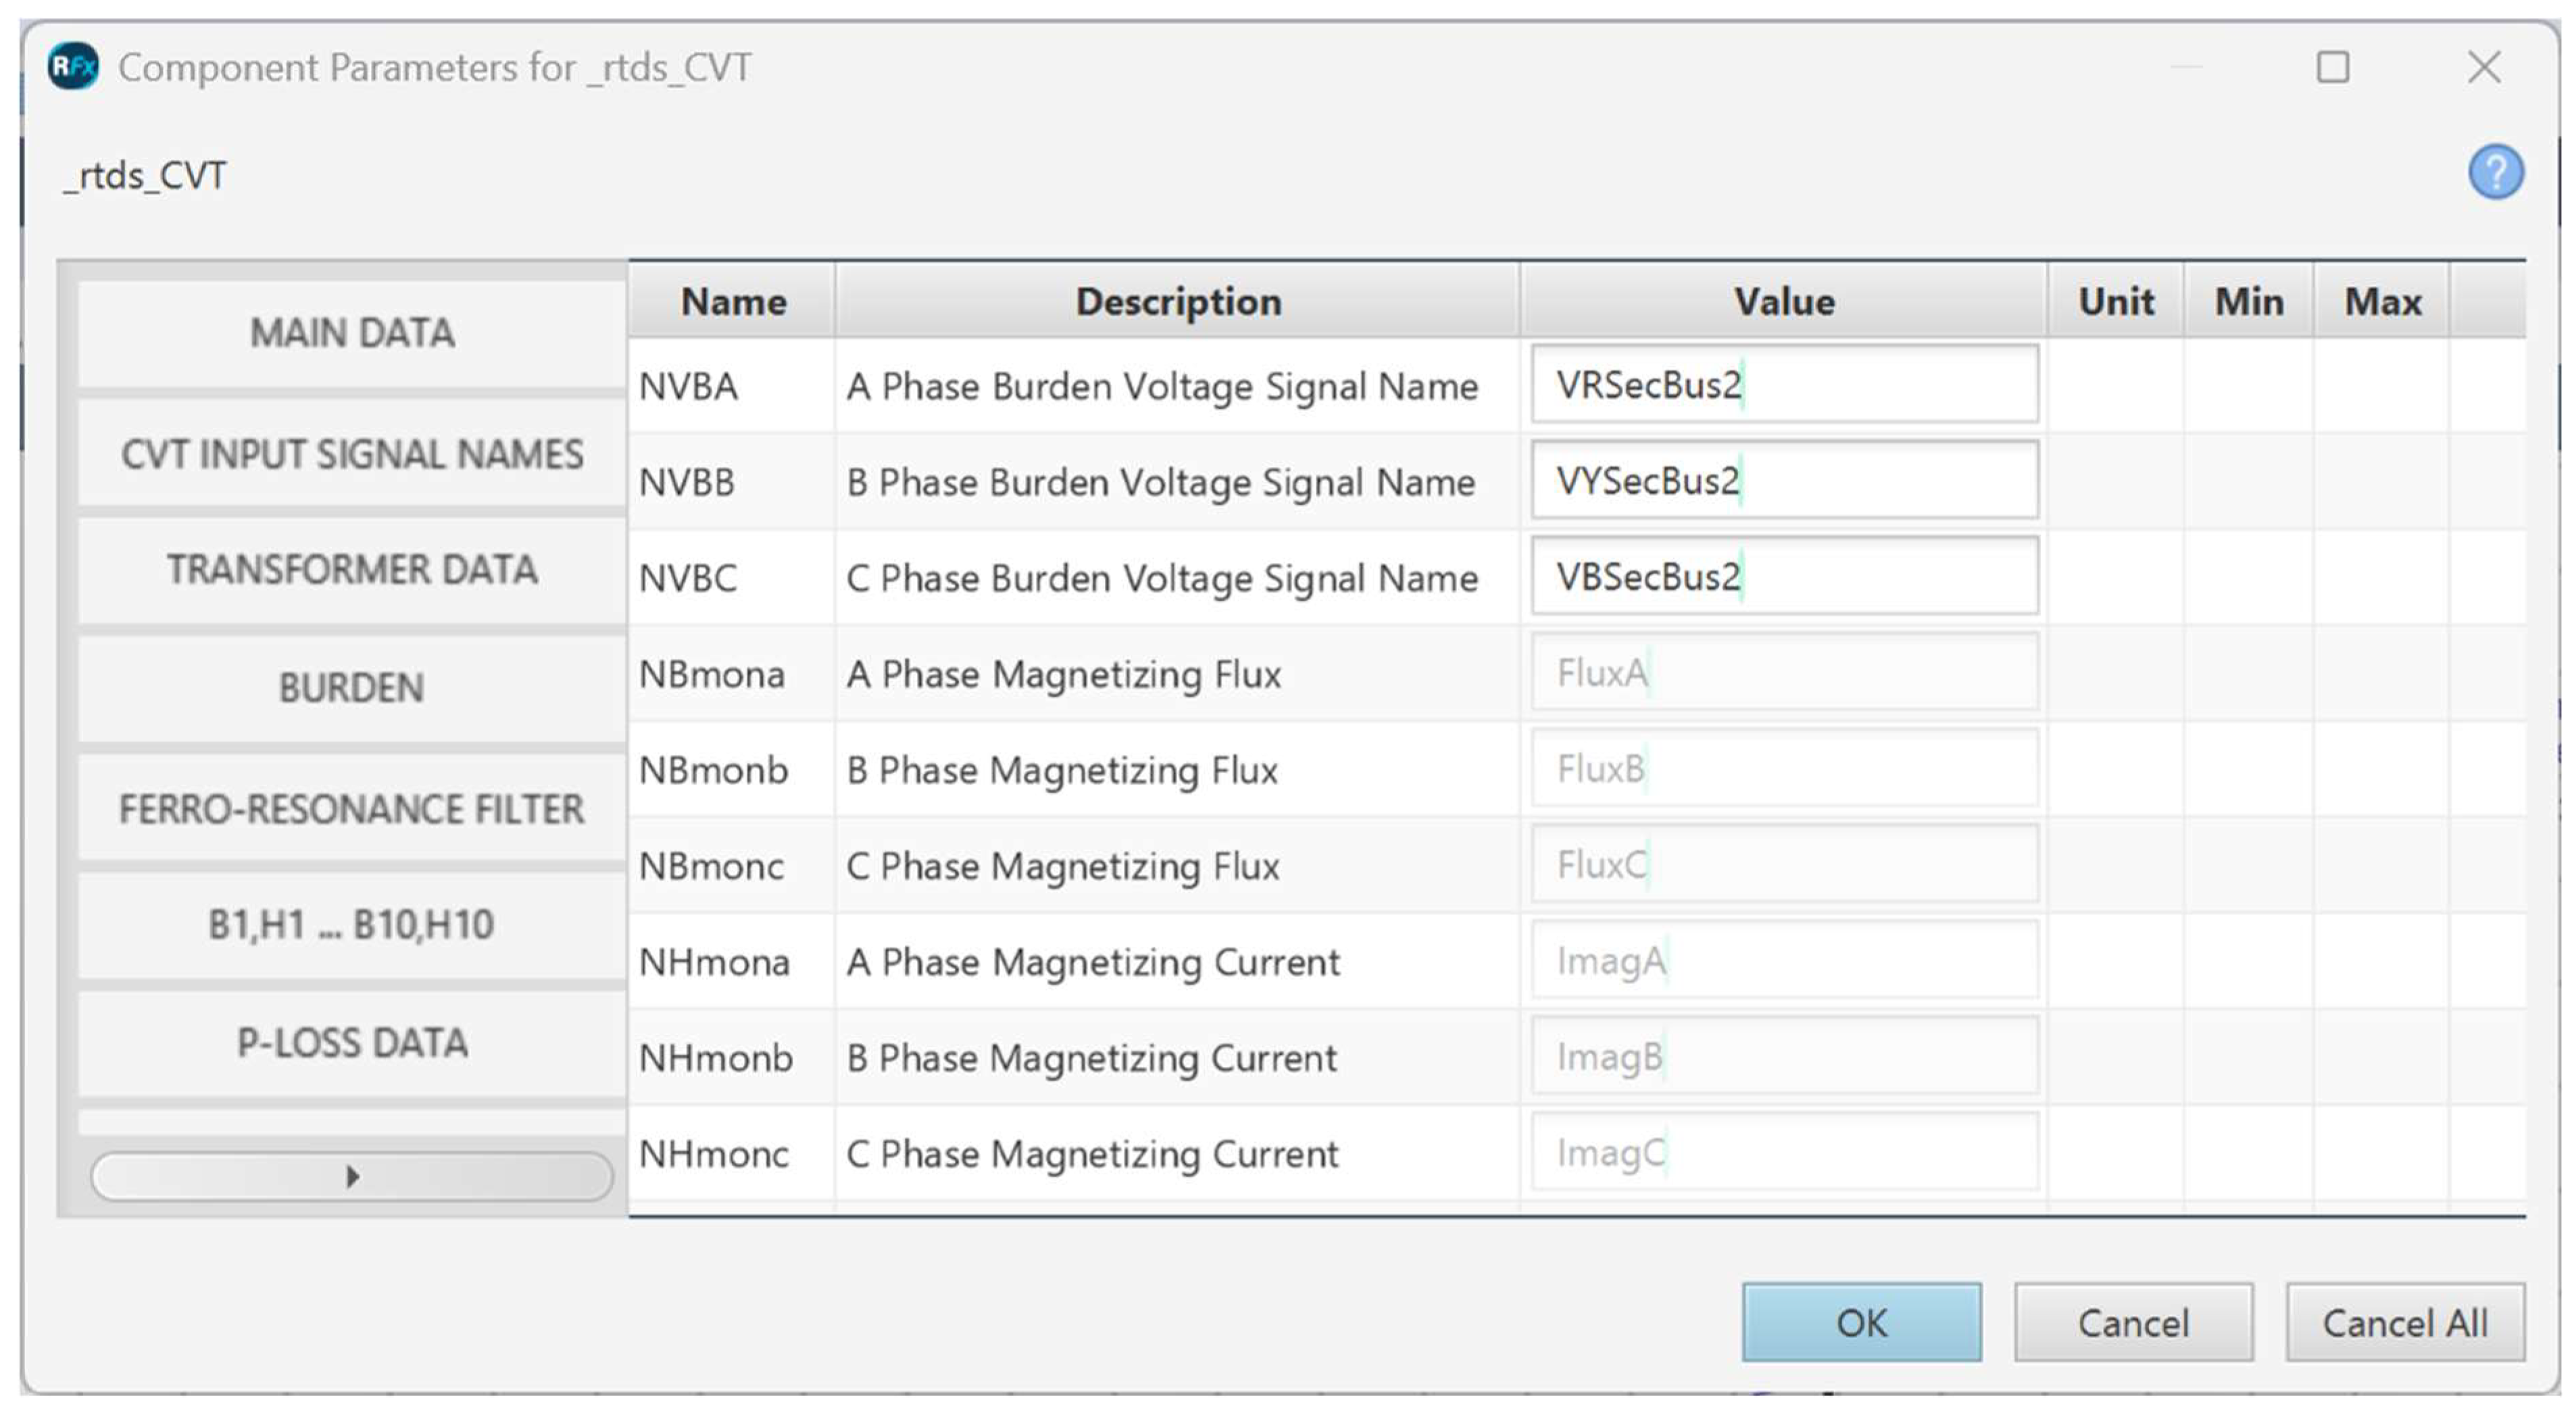Click the NVBB value field VYSecBus2
2576x1415 pixels.
(1784, 481)
